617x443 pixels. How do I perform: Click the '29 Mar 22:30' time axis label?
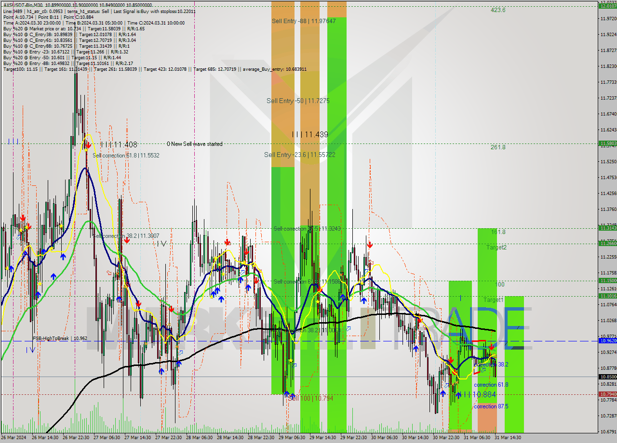(x=353, y=438)
